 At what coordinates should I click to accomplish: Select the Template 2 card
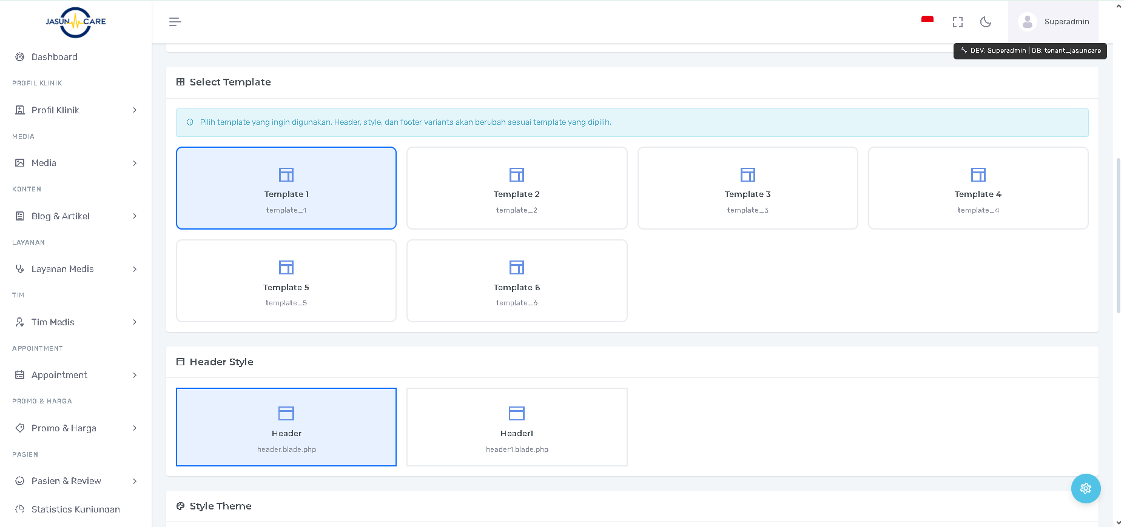[517, 188]
